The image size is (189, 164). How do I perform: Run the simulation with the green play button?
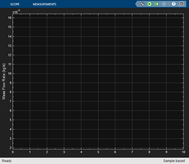(149, 4)
